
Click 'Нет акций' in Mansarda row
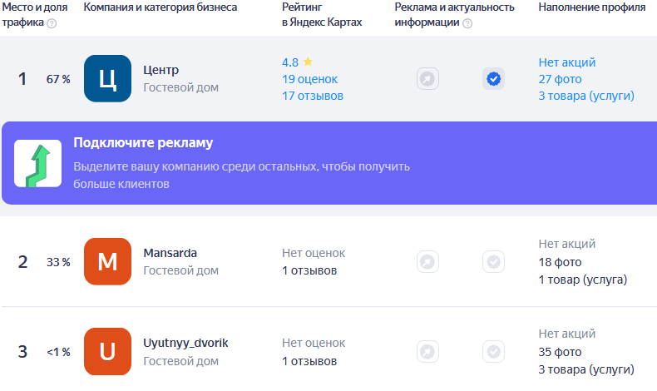coord(567,244)
